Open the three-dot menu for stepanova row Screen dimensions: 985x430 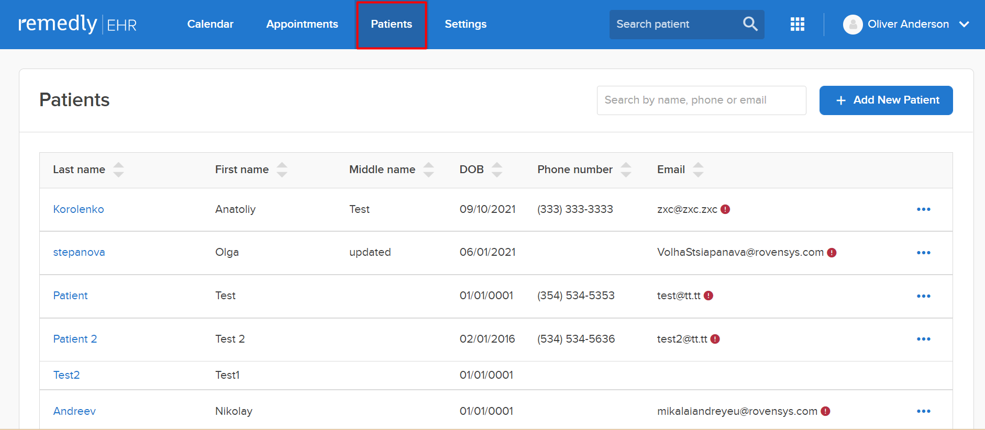(x=923, y=253)
